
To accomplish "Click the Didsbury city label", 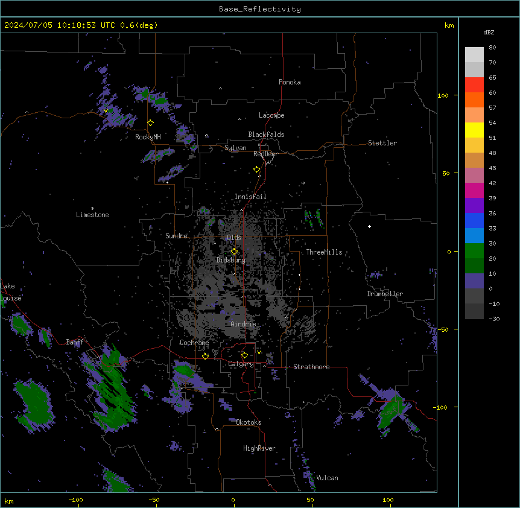I will pos(231,260).
